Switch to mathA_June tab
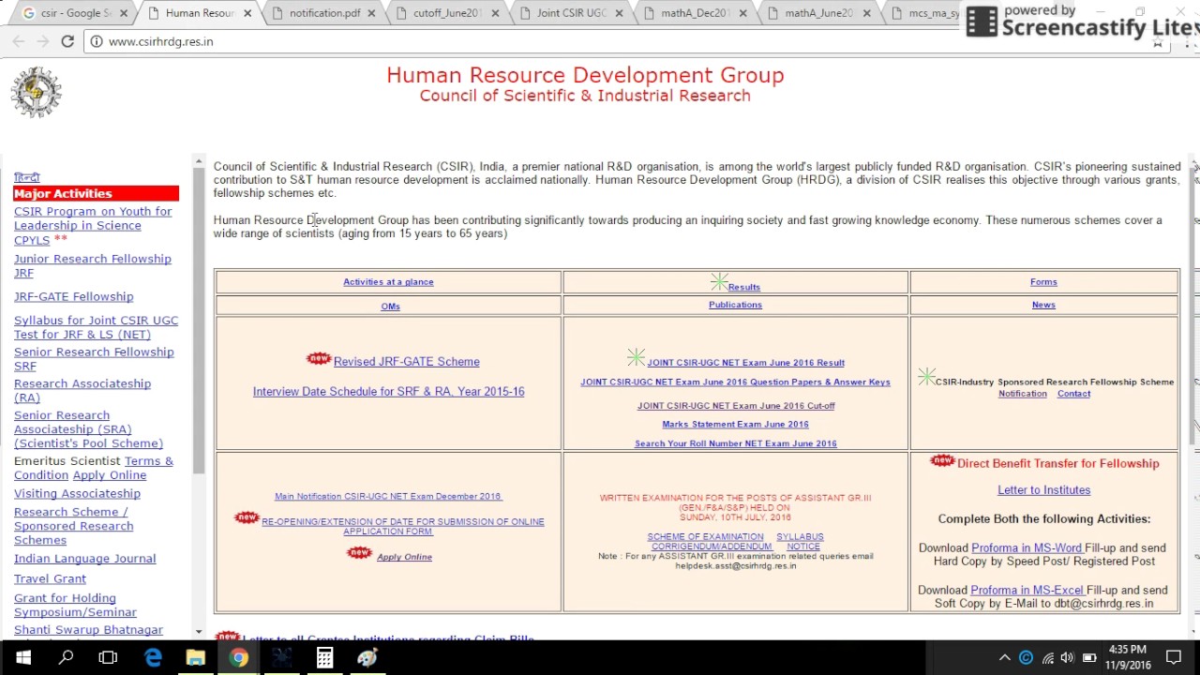 tap(819, 13)
